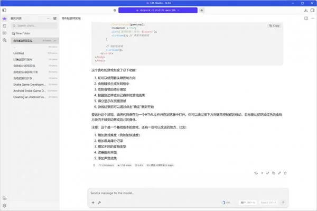Screen dimensions: 317x211
Task: Split the chat view
Action: point(306,19)
